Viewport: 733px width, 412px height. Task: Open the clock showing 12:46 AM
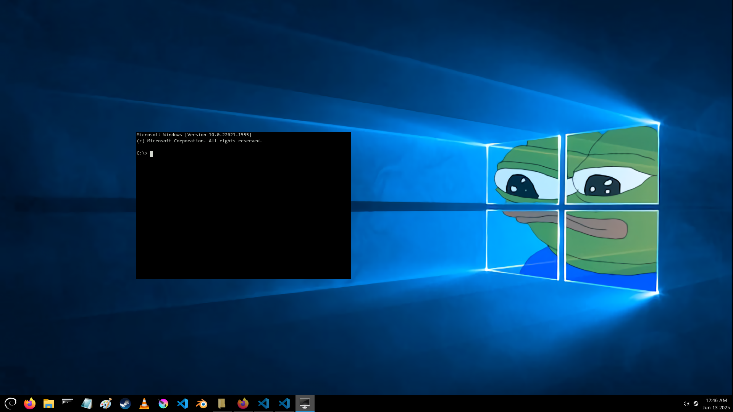click(x=716, y=400)
